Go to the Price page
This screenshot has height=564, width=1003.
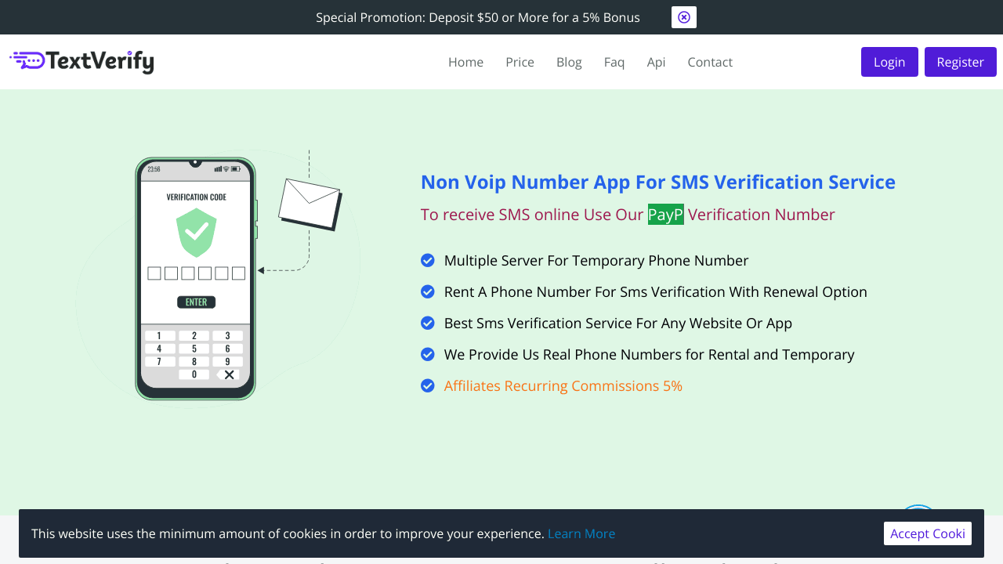[x=520, y=63]
